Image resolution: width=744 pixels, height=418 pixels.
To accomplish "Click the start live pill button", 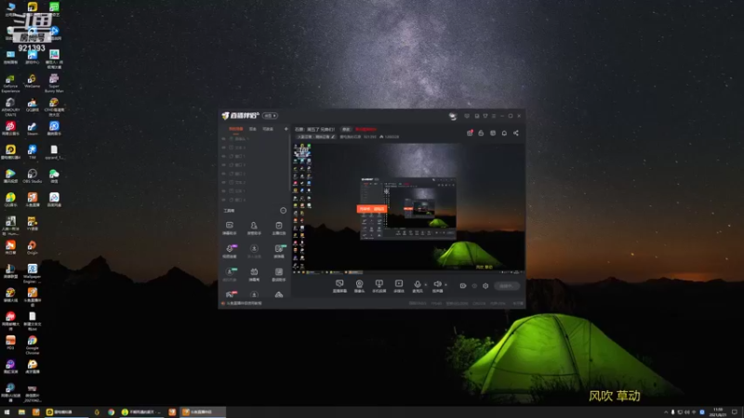I will pos(506,286).
